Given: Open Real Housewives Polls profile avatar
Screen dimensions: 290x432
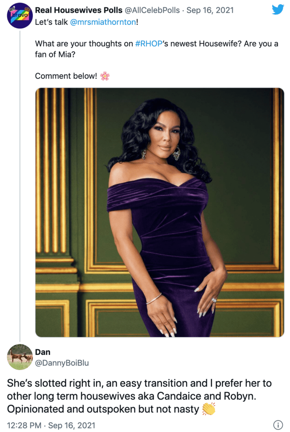Looking at the screenshot, I should click(x=20, y=16).
